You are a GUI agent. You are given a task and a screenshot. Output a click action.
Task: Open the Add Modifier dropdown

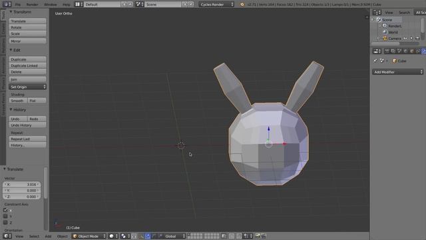click(x=398, y=72)
